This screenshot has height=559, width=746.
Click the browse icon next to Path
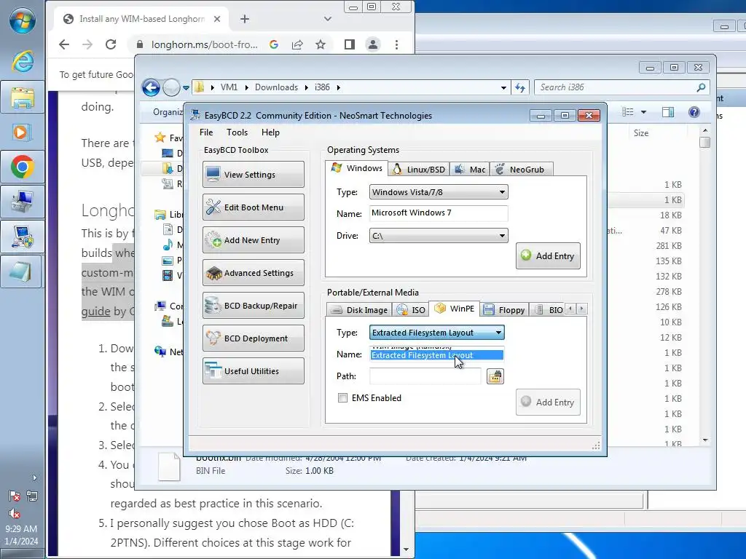[495, 376]
